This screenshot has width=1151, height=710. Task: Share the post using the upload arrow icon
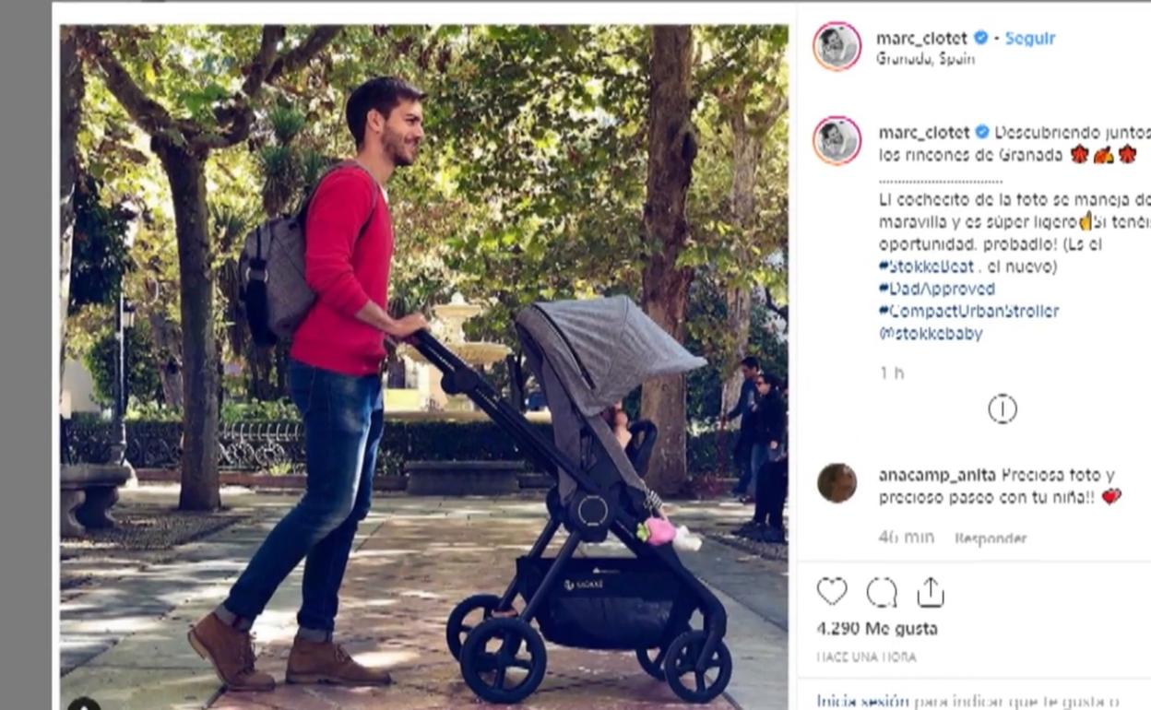[x=931, y=592]
